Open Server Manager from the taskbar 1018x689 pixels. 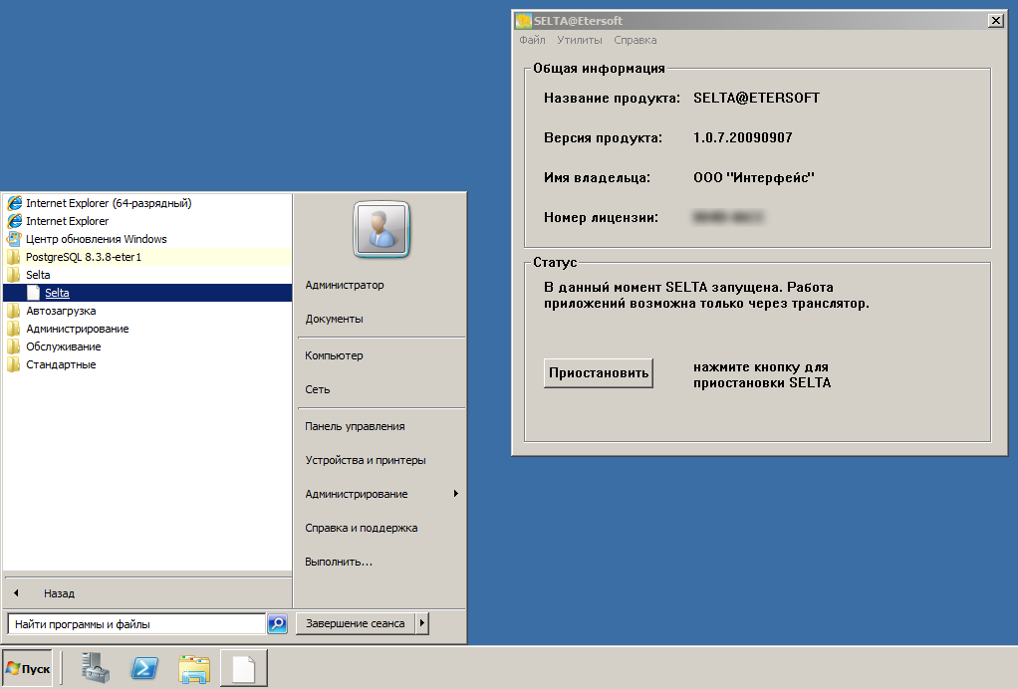pos(97,668)
